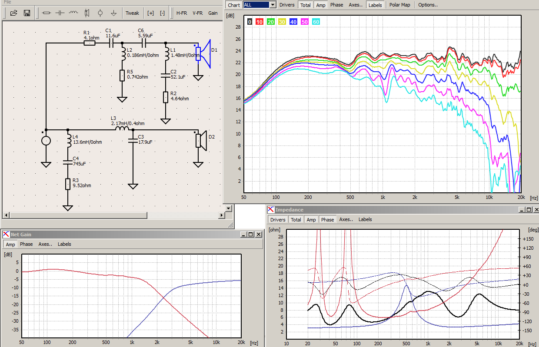
Task: Select the resistor component tool
Action: [47, 13]
